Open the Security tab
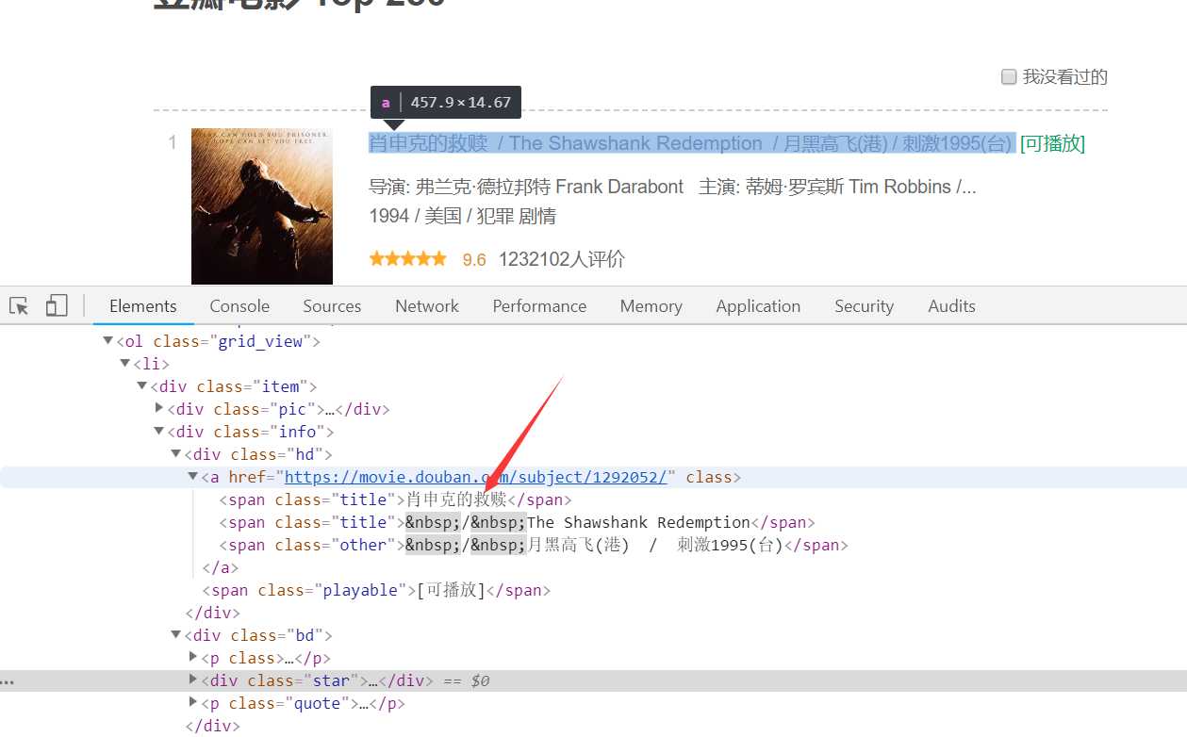This screenshot has width=1187, height=737. [x=864, y=306]
